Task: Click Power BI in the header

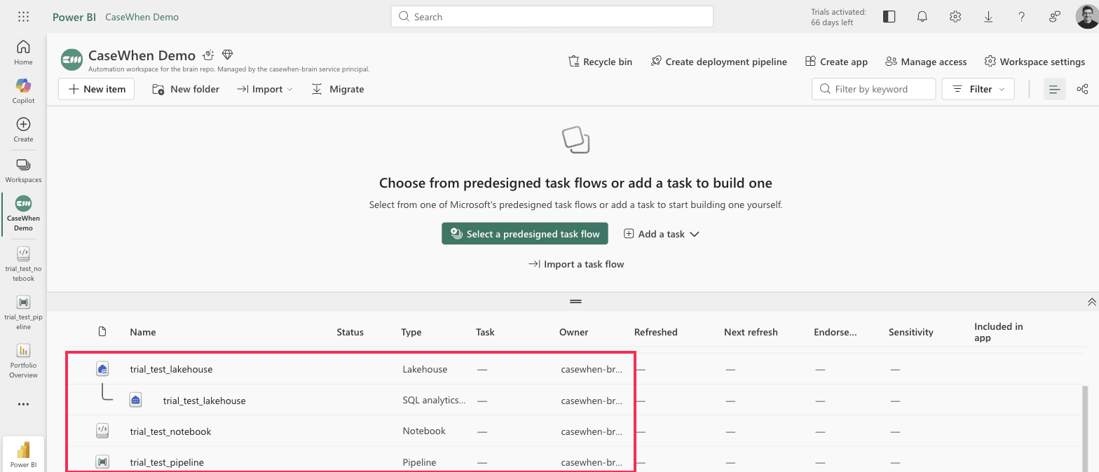Action: [74, 17]
